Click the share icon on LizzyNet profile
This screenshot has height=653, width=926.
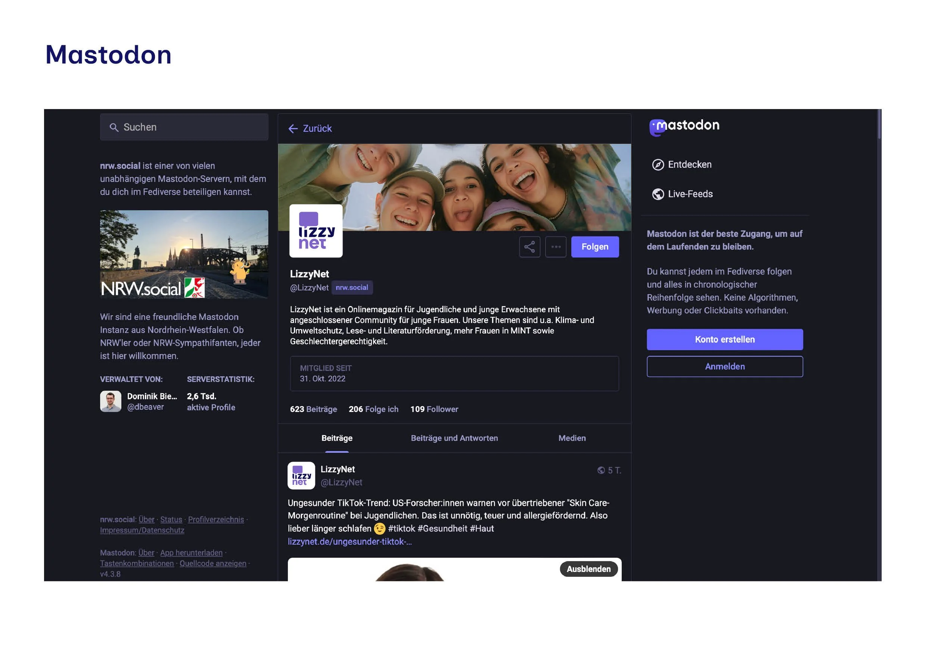(529, 247)
